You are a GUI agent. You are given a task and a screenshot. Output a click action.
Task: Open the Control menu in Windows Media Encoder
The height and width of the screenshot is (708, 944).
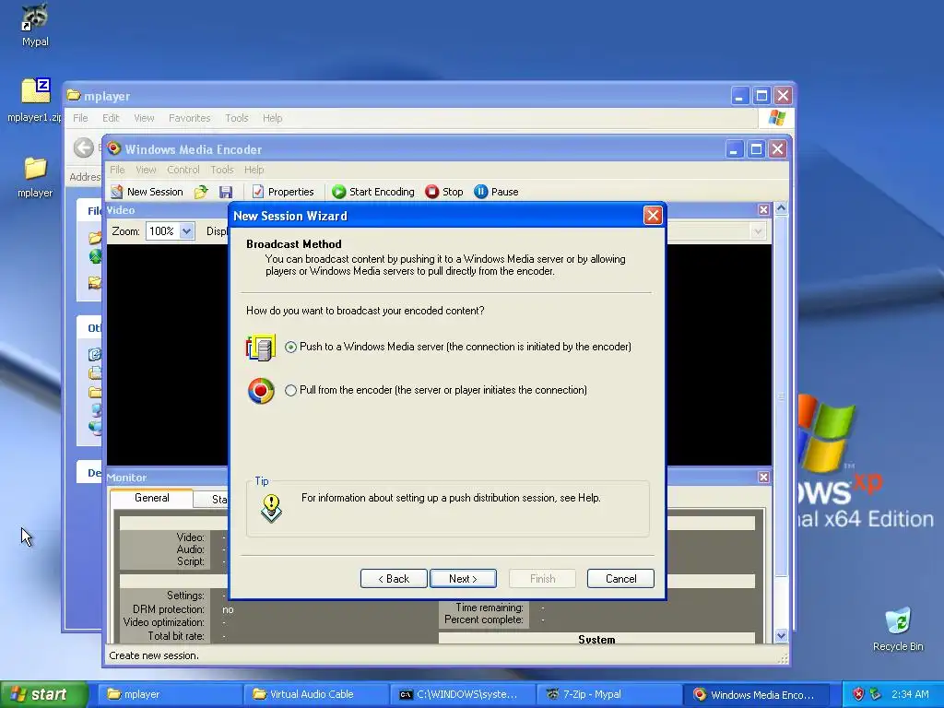point(183,170)
